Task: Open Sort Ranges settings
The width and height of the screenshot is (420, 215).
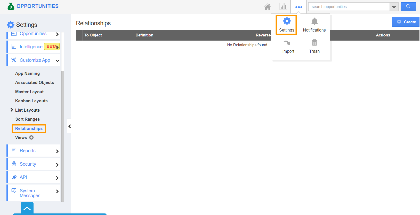Action: (x=28, y=119)
